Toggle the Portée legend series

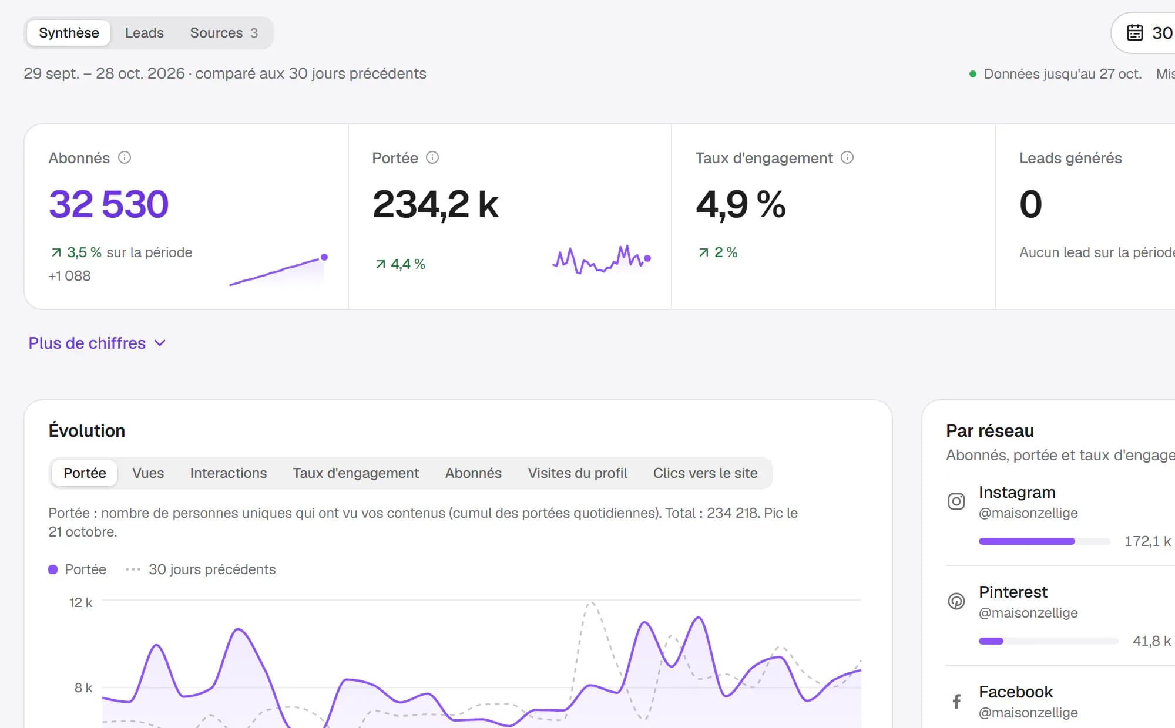click(x=78, y=569)
